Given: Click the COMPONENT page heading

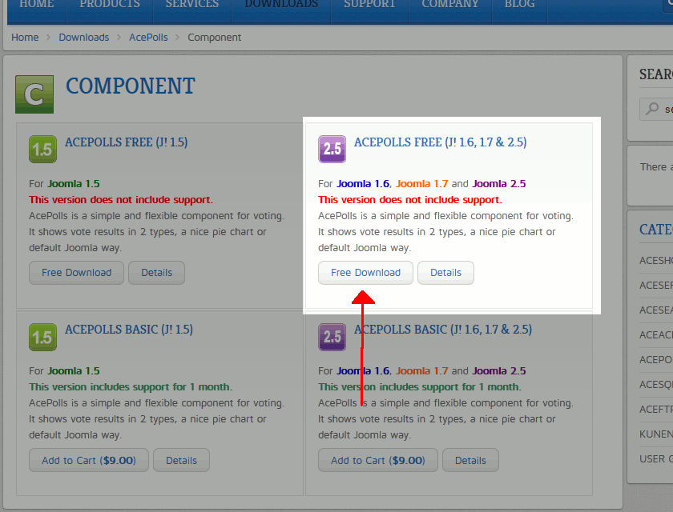Looking at the screenshot, I should point(131,86).
